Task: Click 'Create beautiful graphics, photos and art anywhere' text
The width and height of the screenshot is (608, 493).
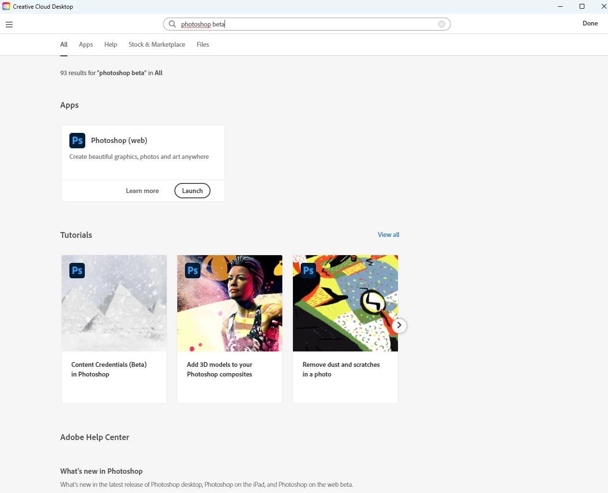Action: click(139, 156)
